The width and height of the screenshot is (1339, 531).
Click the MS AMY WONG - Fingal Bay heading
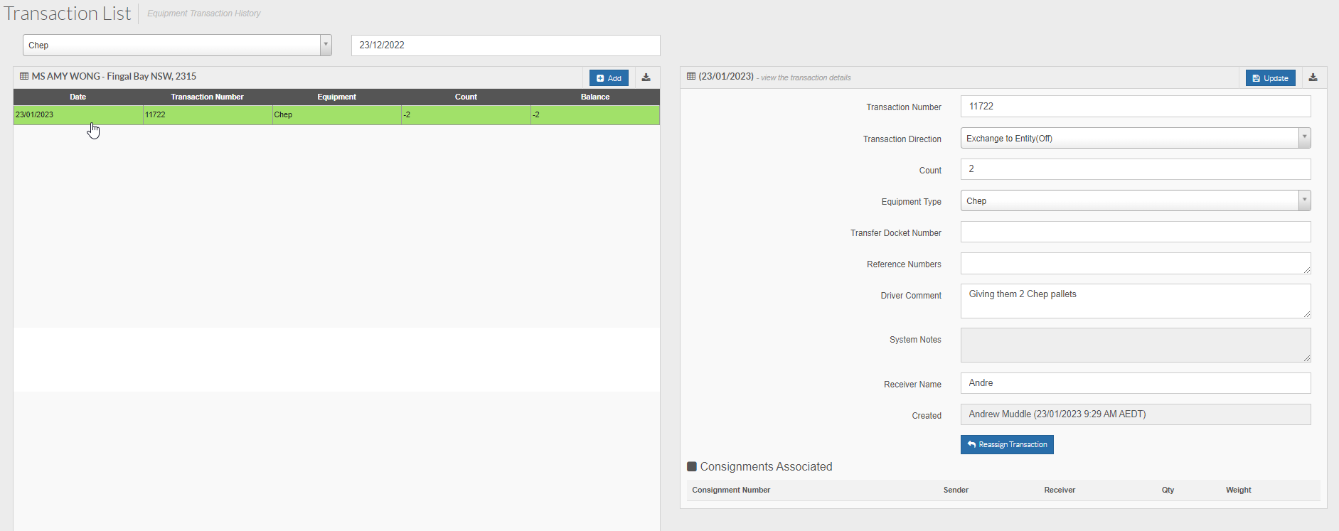click(114, 76)
